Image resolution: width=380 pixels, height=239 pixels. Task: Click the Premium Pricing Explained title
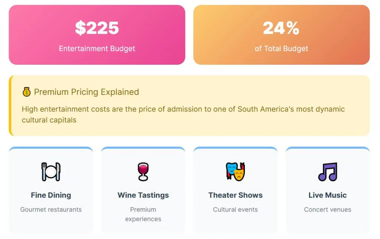click(86, 92)
